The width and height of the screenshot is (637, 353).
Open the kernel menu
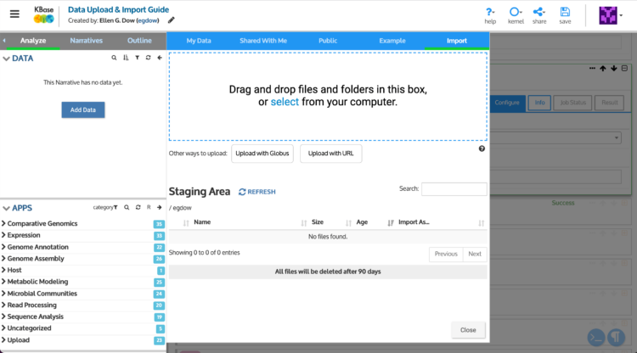516,16
